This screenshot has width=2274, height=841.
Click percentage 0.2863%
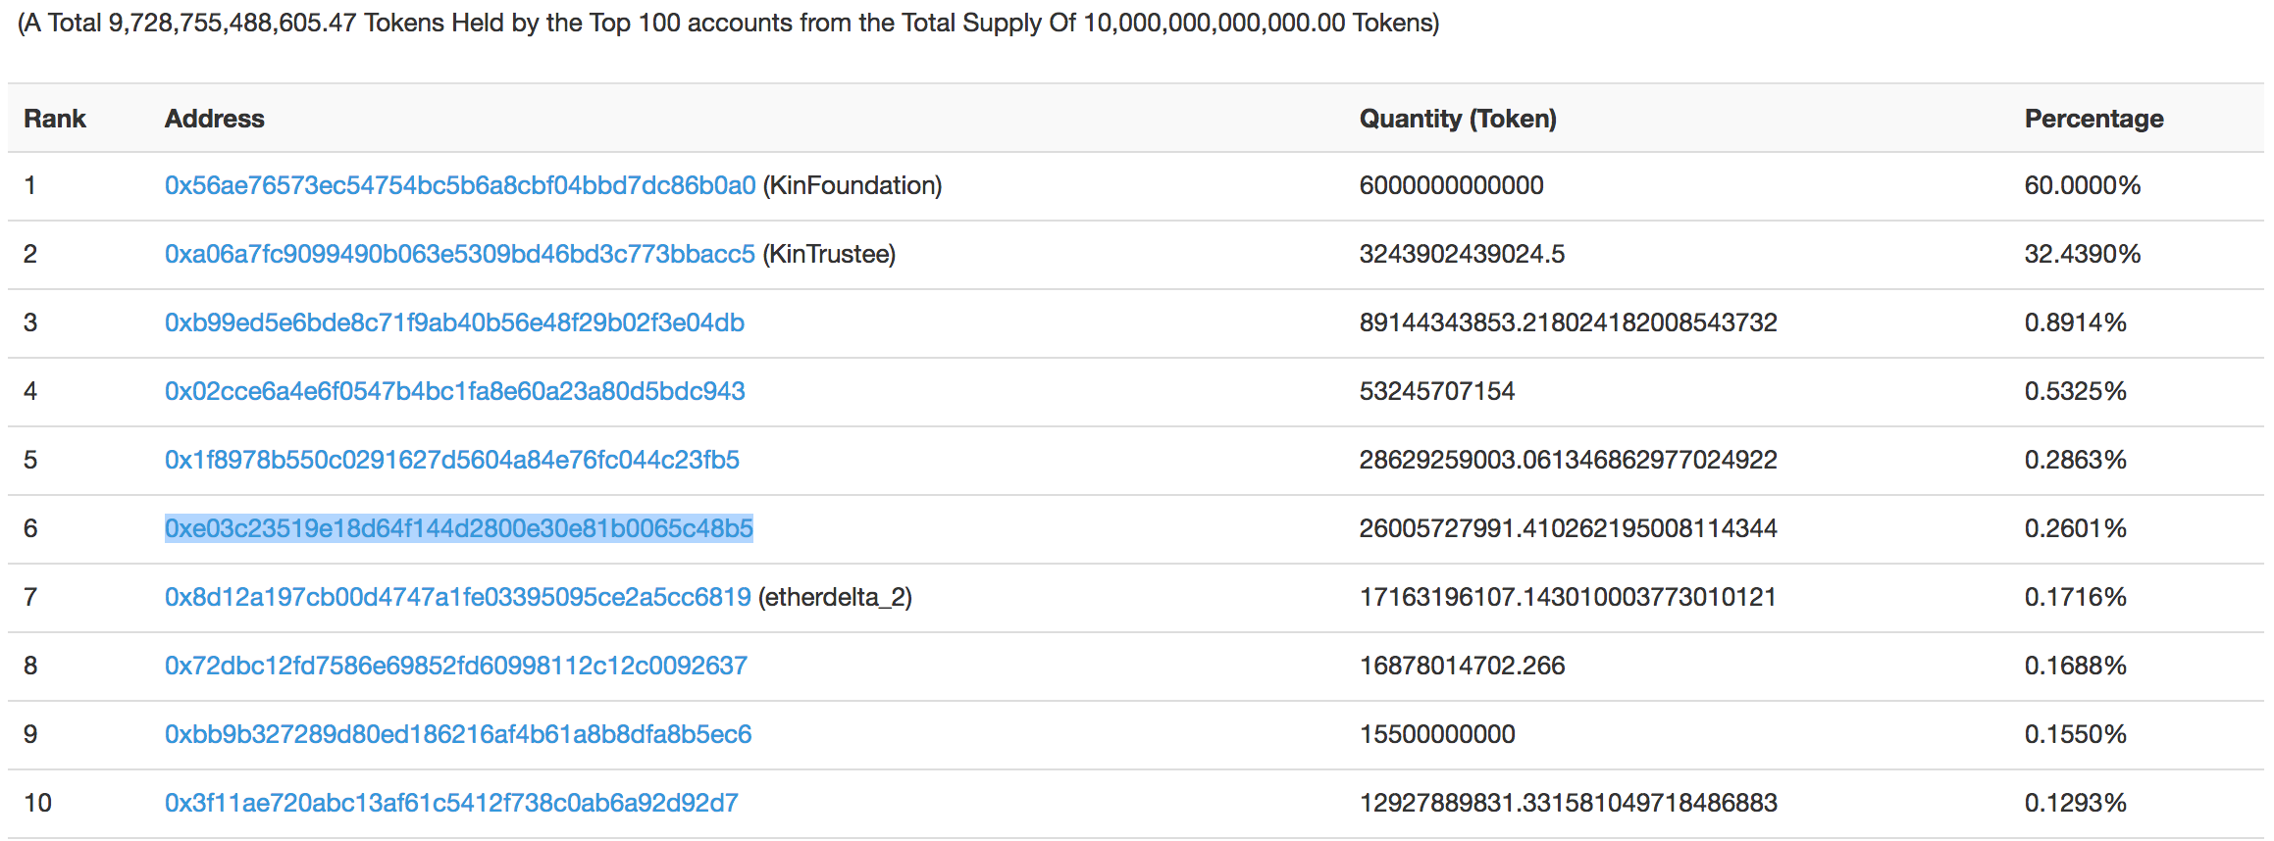2076,460
